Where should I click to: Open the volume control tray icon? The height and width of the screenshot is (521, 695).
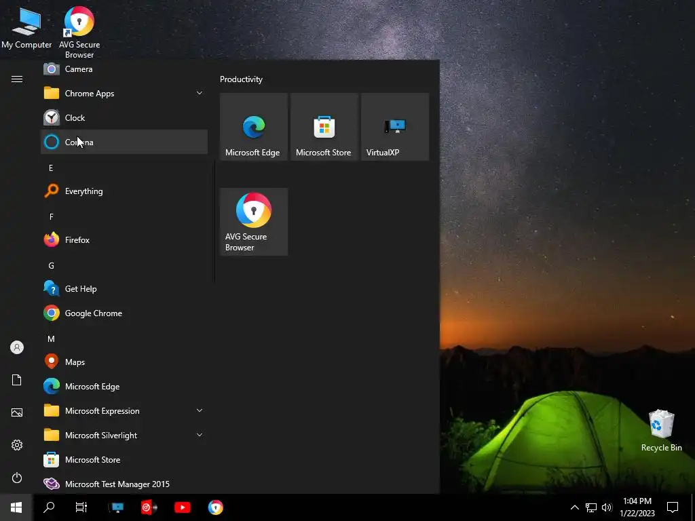coord(607,507)
